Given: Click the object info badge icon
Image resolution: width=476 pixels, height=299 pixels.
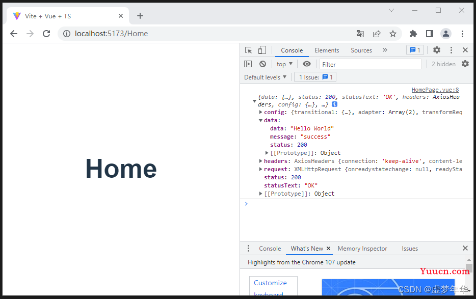Looking at the screenshot, I should (334, 104).
